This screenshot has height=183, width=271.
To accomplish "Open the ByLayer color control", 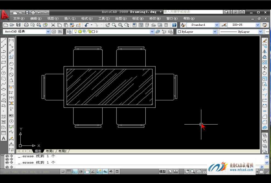I will click(x=197, y=32).
